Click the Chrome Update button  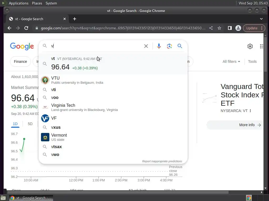[x=254, y=28]
